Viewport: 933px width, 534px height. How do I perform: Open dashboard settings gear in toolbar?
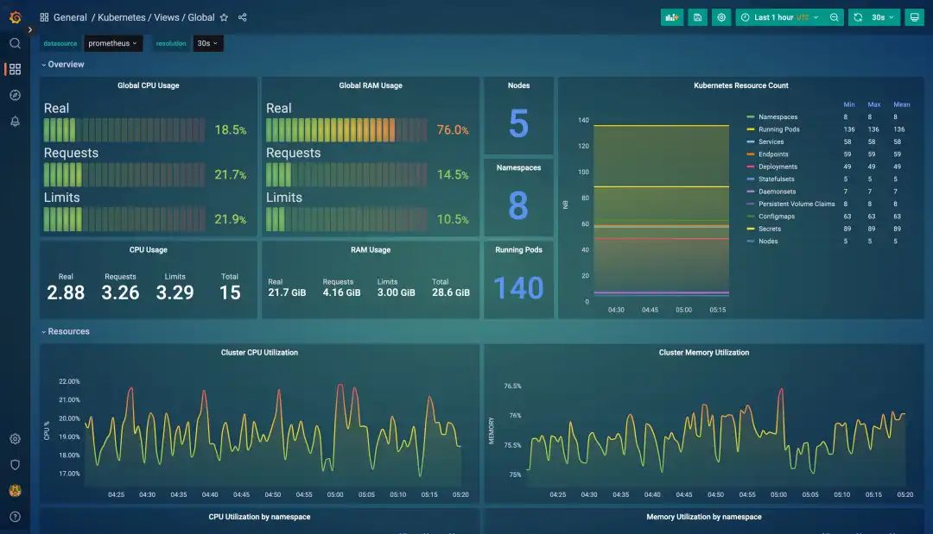(x=721, y=17)
